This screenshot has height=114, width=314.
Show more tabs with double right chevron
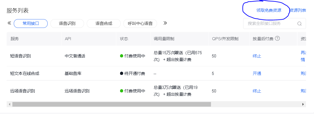click(x=165, y=23)
